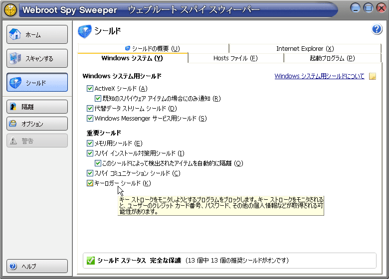Switch to 起動プログラム (P) tab
Image resolution: width=389 pixels, height=279 pixels.
click(x=333, y=58)
